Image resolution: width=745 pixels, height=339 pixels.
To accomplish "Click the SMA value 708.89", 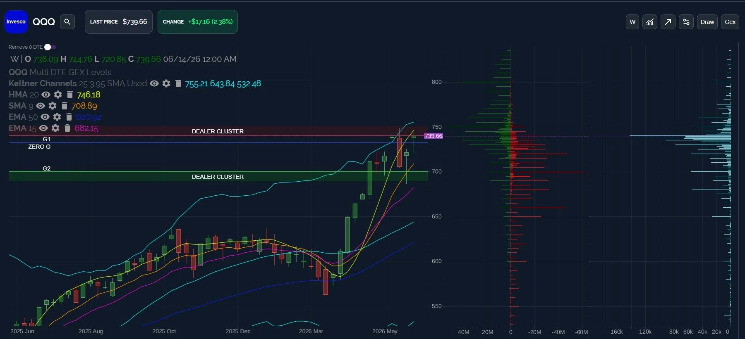I will point(84,106).
